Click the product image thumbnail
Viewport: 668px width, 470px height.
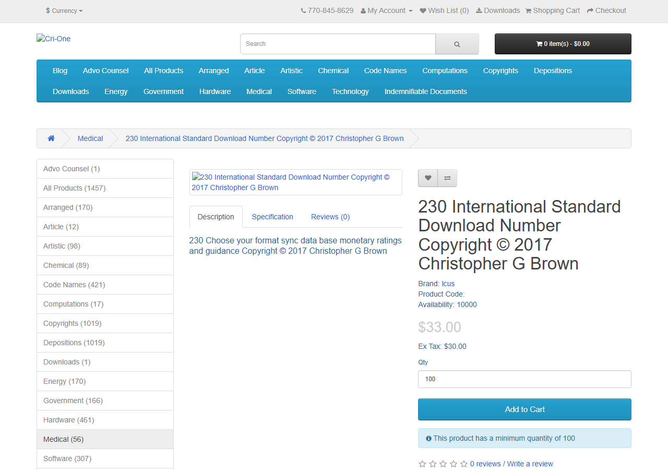296,182
